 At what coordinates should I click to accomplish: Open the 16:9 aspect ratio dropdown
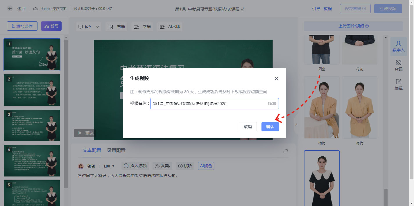click(89, 27)
